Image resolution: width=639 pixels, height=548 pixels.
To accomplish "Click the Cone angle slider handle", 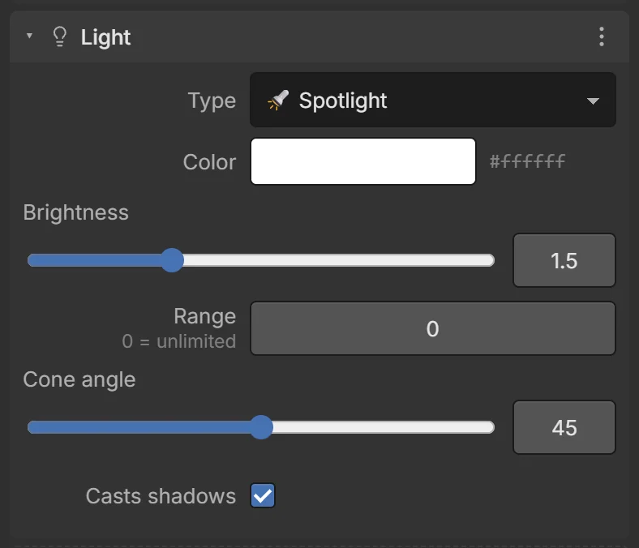I will pyautogui.click(x=261, y=427).
